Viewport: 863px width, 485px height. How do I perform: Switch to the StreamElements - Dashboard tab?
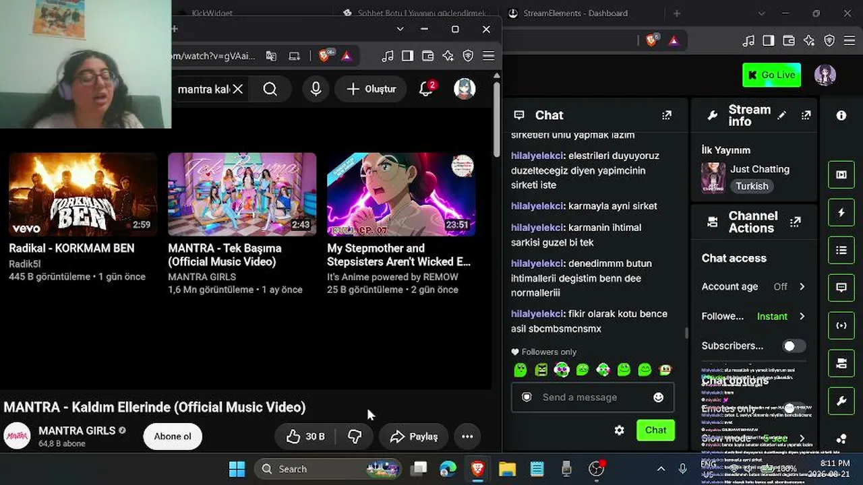point(574,13)
